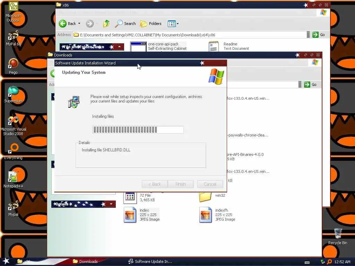Click Installing file SHELLBRD.DLL detail text
The height and width of the screenshot is (266, 355).
coord(106,150)
